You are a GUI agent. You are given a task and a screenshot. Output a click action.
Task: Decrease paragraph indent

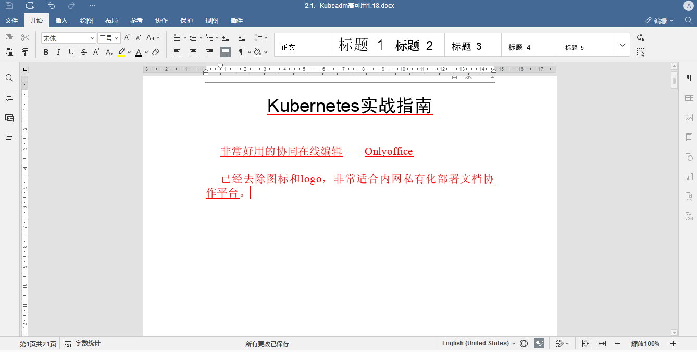(226, 38)
